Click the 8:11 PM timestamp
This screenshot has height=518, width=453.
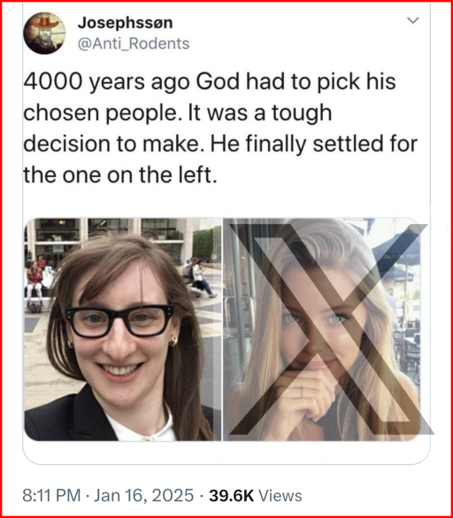(x=51, y=496)
